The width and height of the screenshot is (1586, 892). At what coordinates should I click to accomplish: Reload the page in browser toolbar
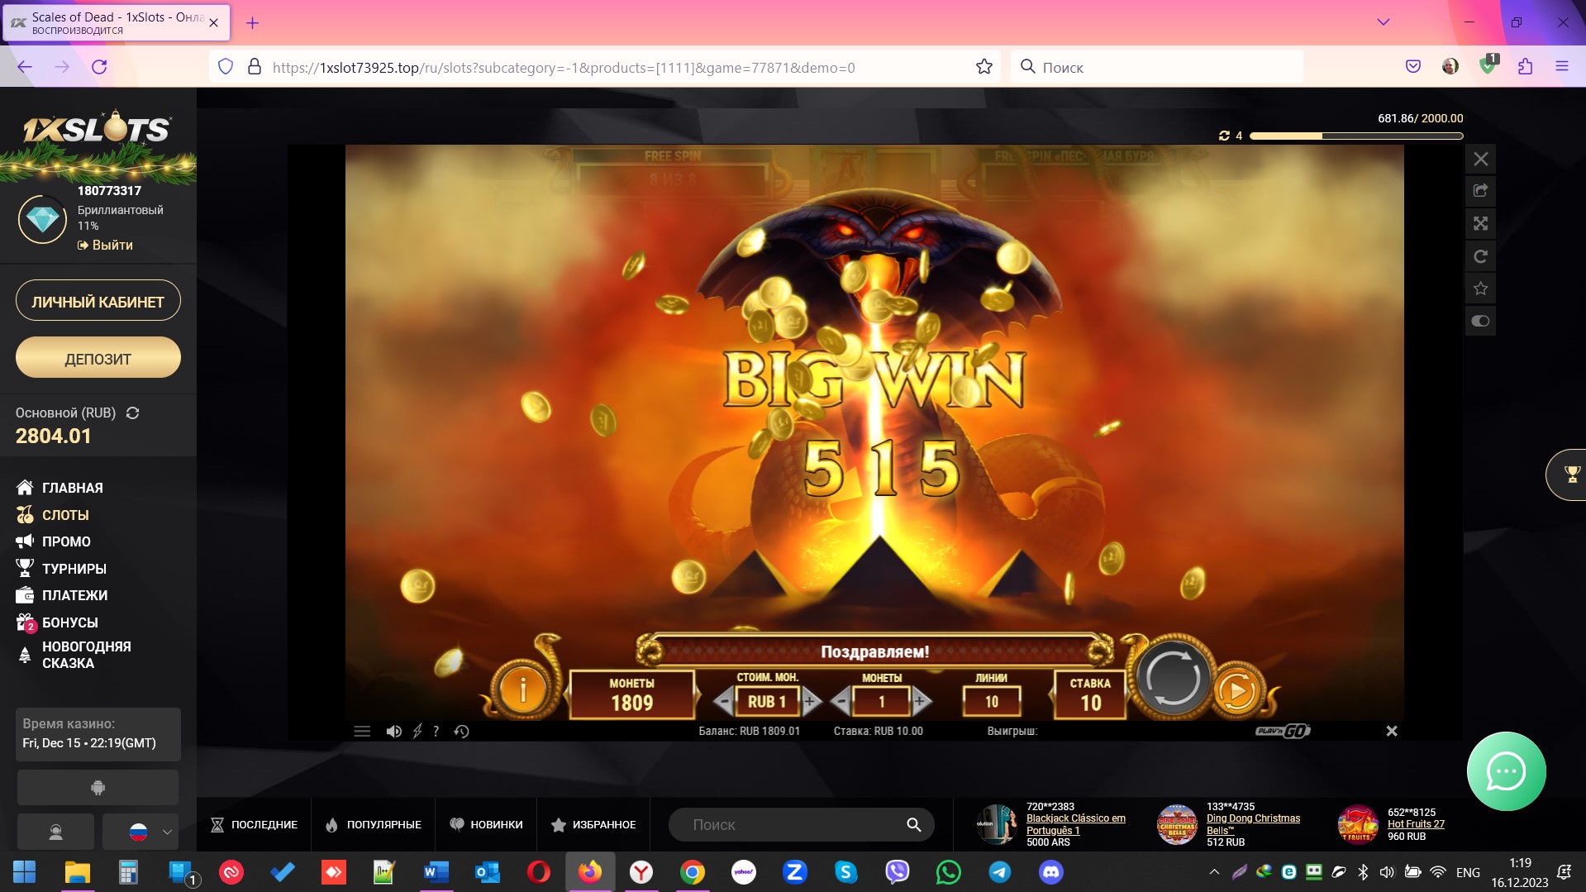(99, 67)
